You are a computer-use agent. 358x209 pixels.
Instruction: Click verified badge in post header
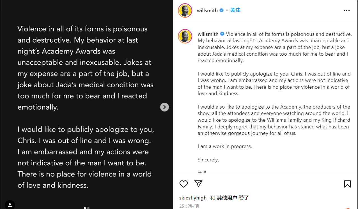[x=221, y=10]
